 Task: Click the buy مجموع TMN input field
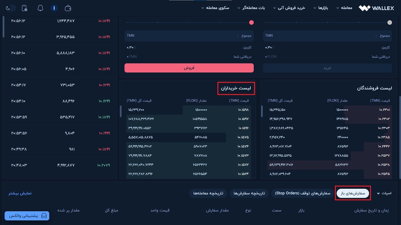tap(327, 36)
